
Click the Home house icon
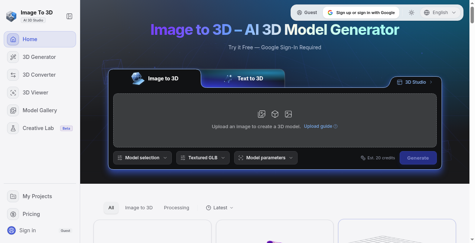coord(13,39)
